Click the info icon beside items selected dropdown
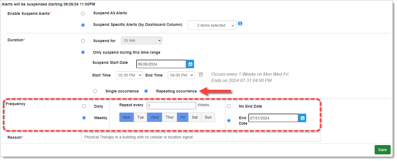This screenshot has height=161, width=397. click(240, 24)
